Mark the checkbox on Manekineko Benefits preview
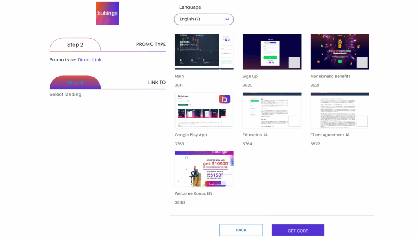Screen dimensions: 419x238 coord(362,62)
